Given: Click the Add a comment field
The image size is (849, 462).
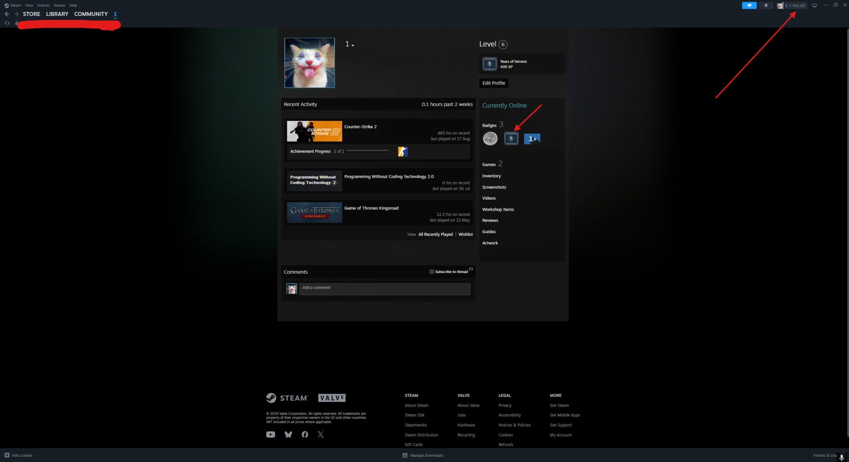Looking at the screenshot, I should tap(385, 289).
